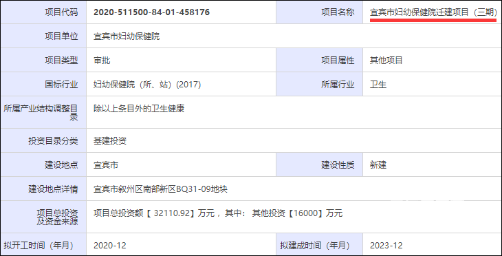502x256 pixels.
Task: Click the 所属产业结构调整目录 label
Action: coord(41,112)
